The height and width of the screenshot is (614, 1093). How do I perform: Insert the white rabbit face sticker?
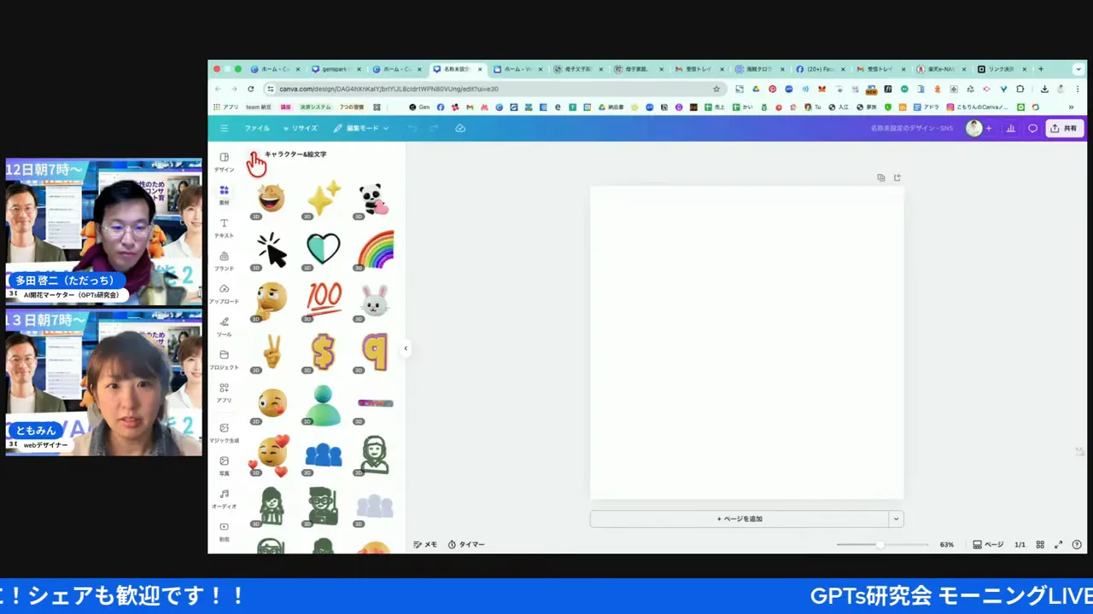tap(374, 299)
